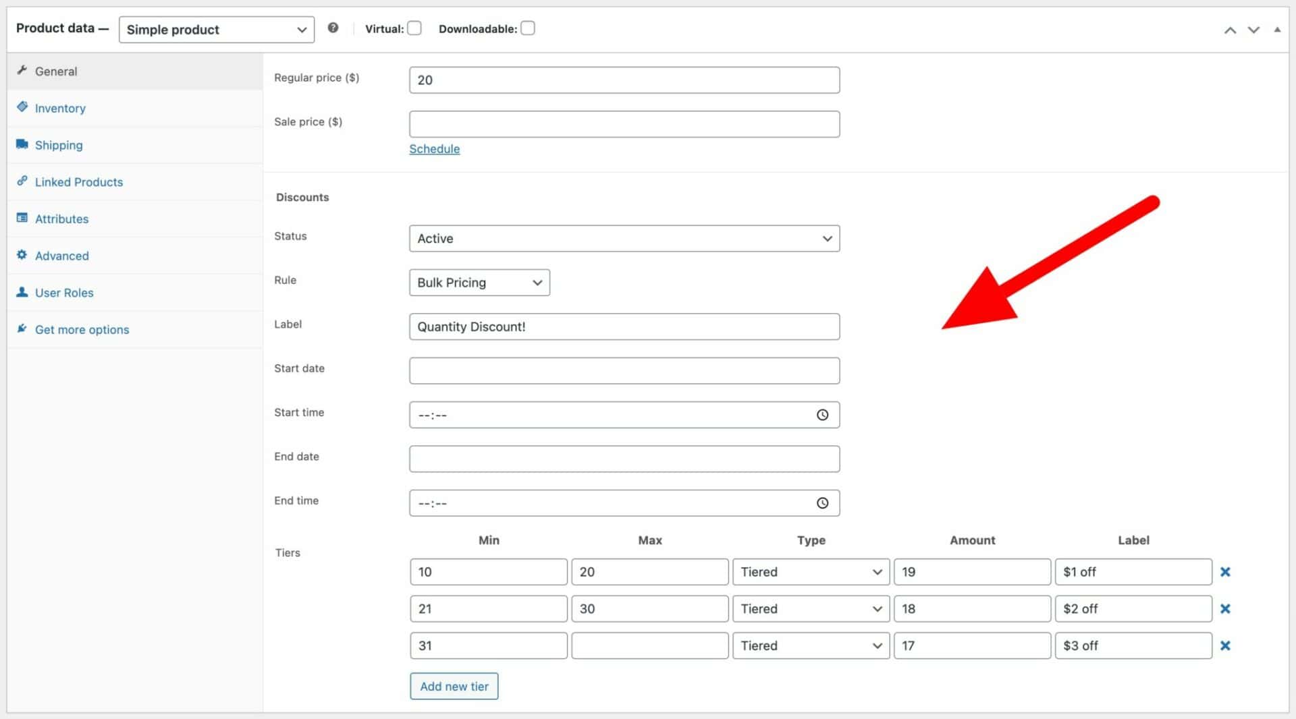Screen dimensions: 1296x719
Task: Click the tier Label field '$3 off'
Action: click(1134, 646)
